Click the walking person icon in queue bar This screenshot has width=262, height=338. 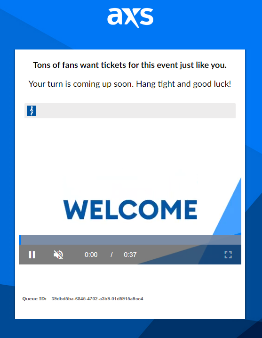coord(32,111)
